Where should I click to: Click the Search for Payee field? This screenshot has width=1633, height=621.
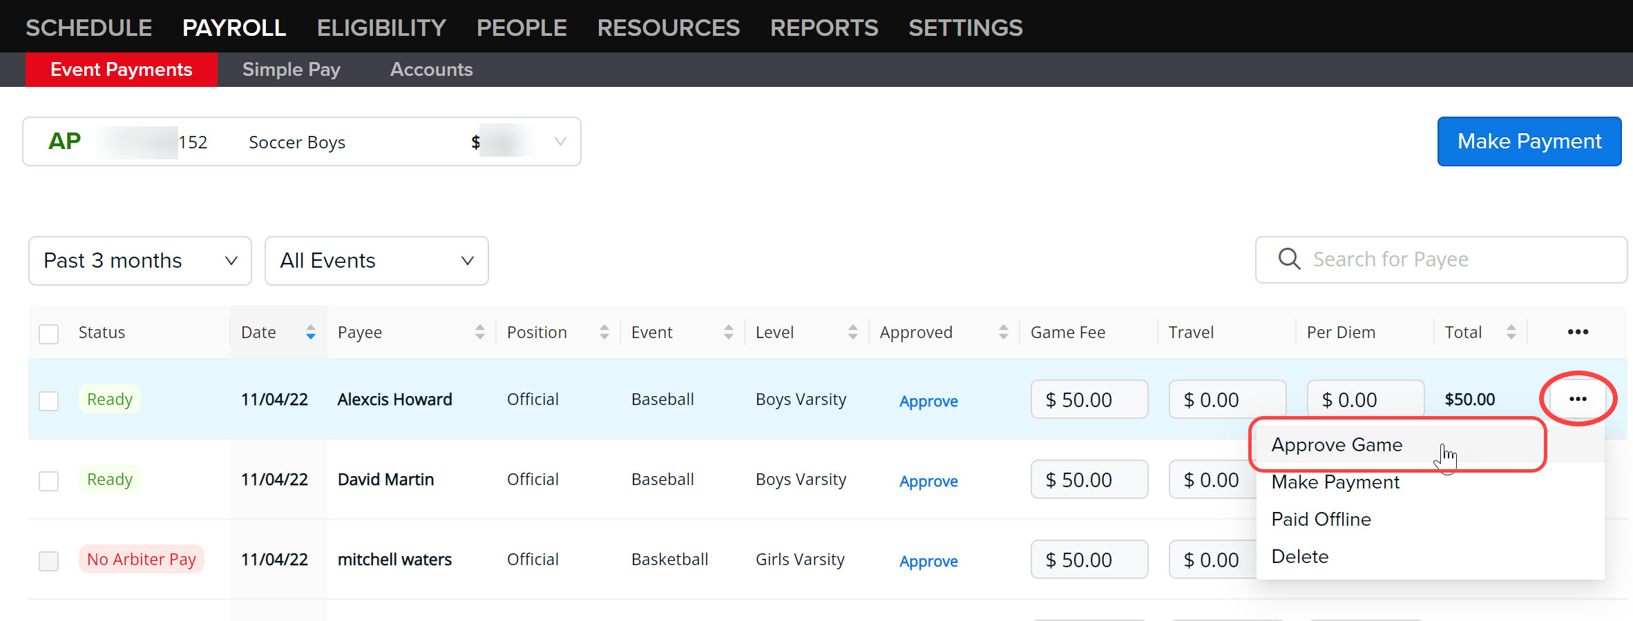click(1441, 259)
